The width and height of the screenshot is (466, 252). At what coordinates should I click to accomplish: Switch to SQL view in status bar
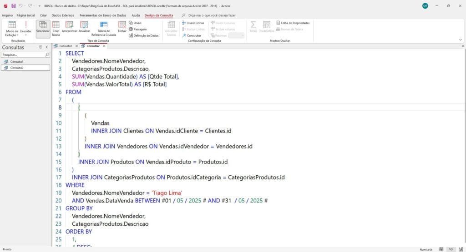[451, 249]
